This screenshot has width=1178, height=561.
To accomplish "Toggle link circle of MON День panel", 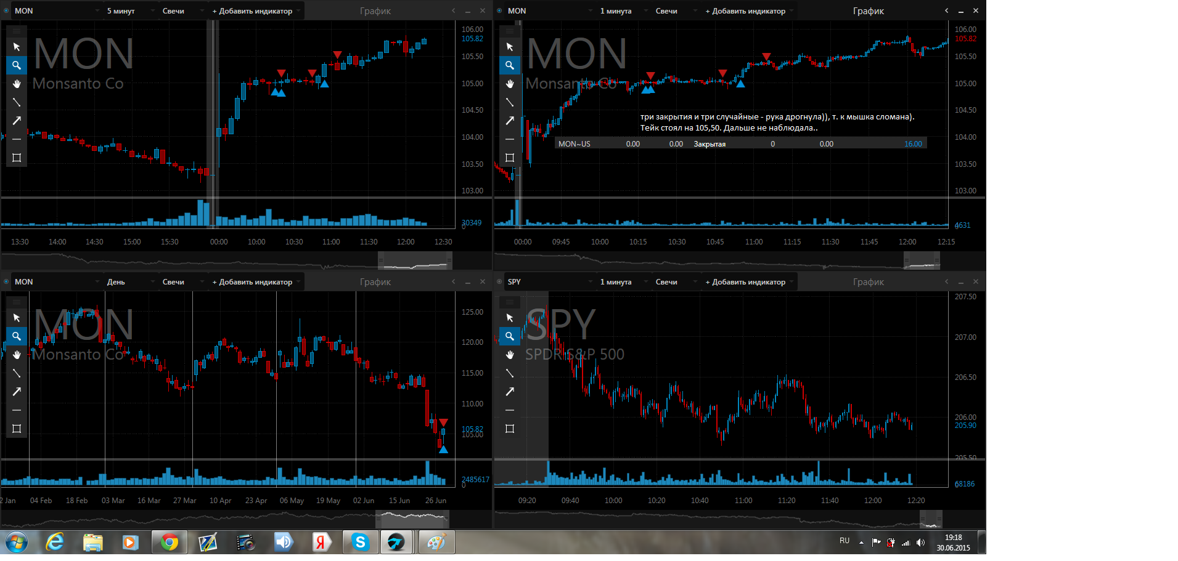I will tap(6, 281).
